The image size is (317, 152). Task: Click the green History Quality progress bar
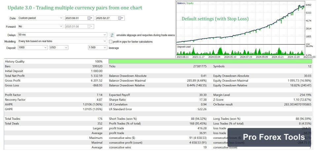pos(210,62)
